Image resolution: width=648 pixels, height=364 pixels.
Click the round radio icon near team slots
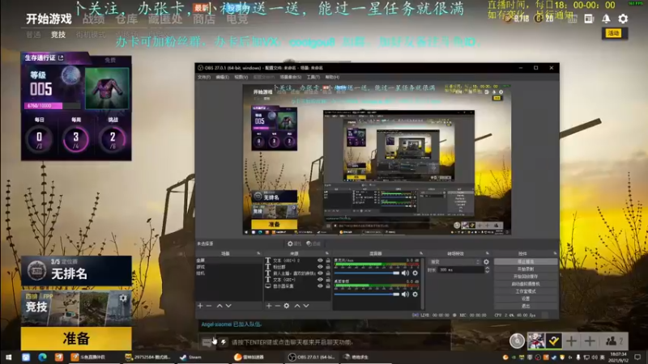click(517, 341)
